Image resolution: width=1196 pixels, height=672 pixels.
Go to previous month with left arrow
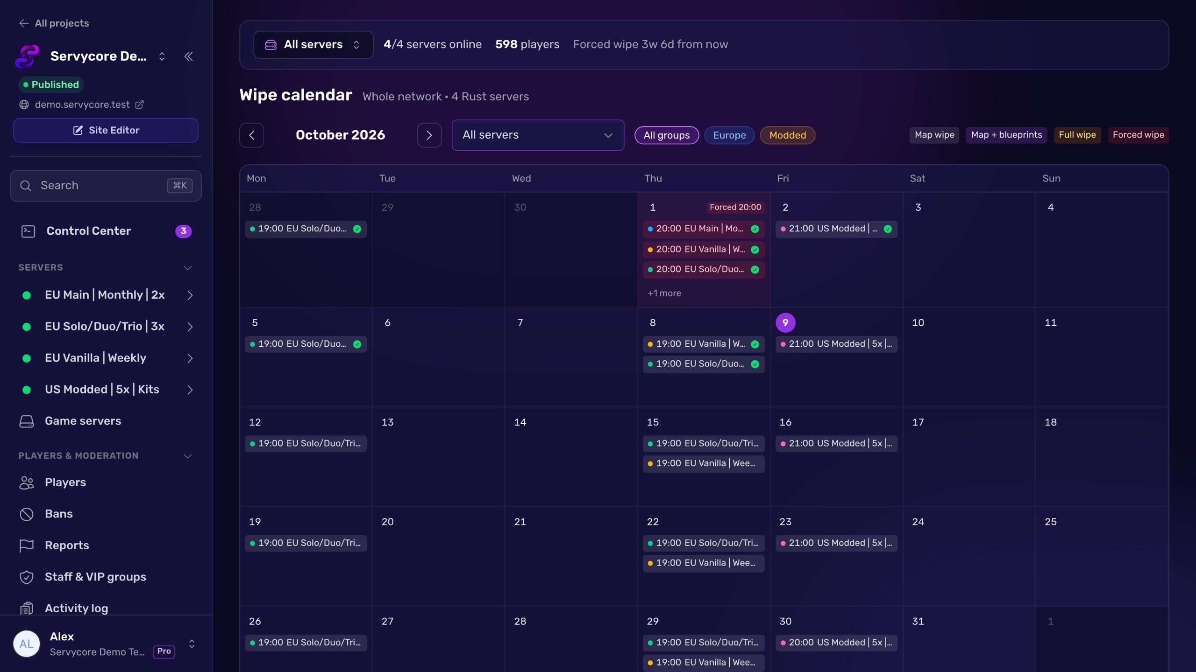[252, 135]
